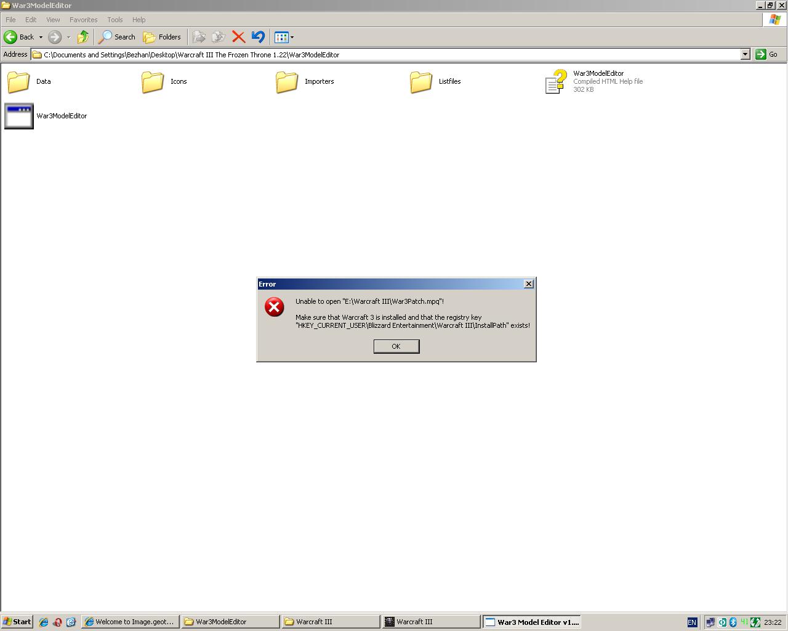Expand the Forward history dropdown arrow

click(x=68, y=37)
